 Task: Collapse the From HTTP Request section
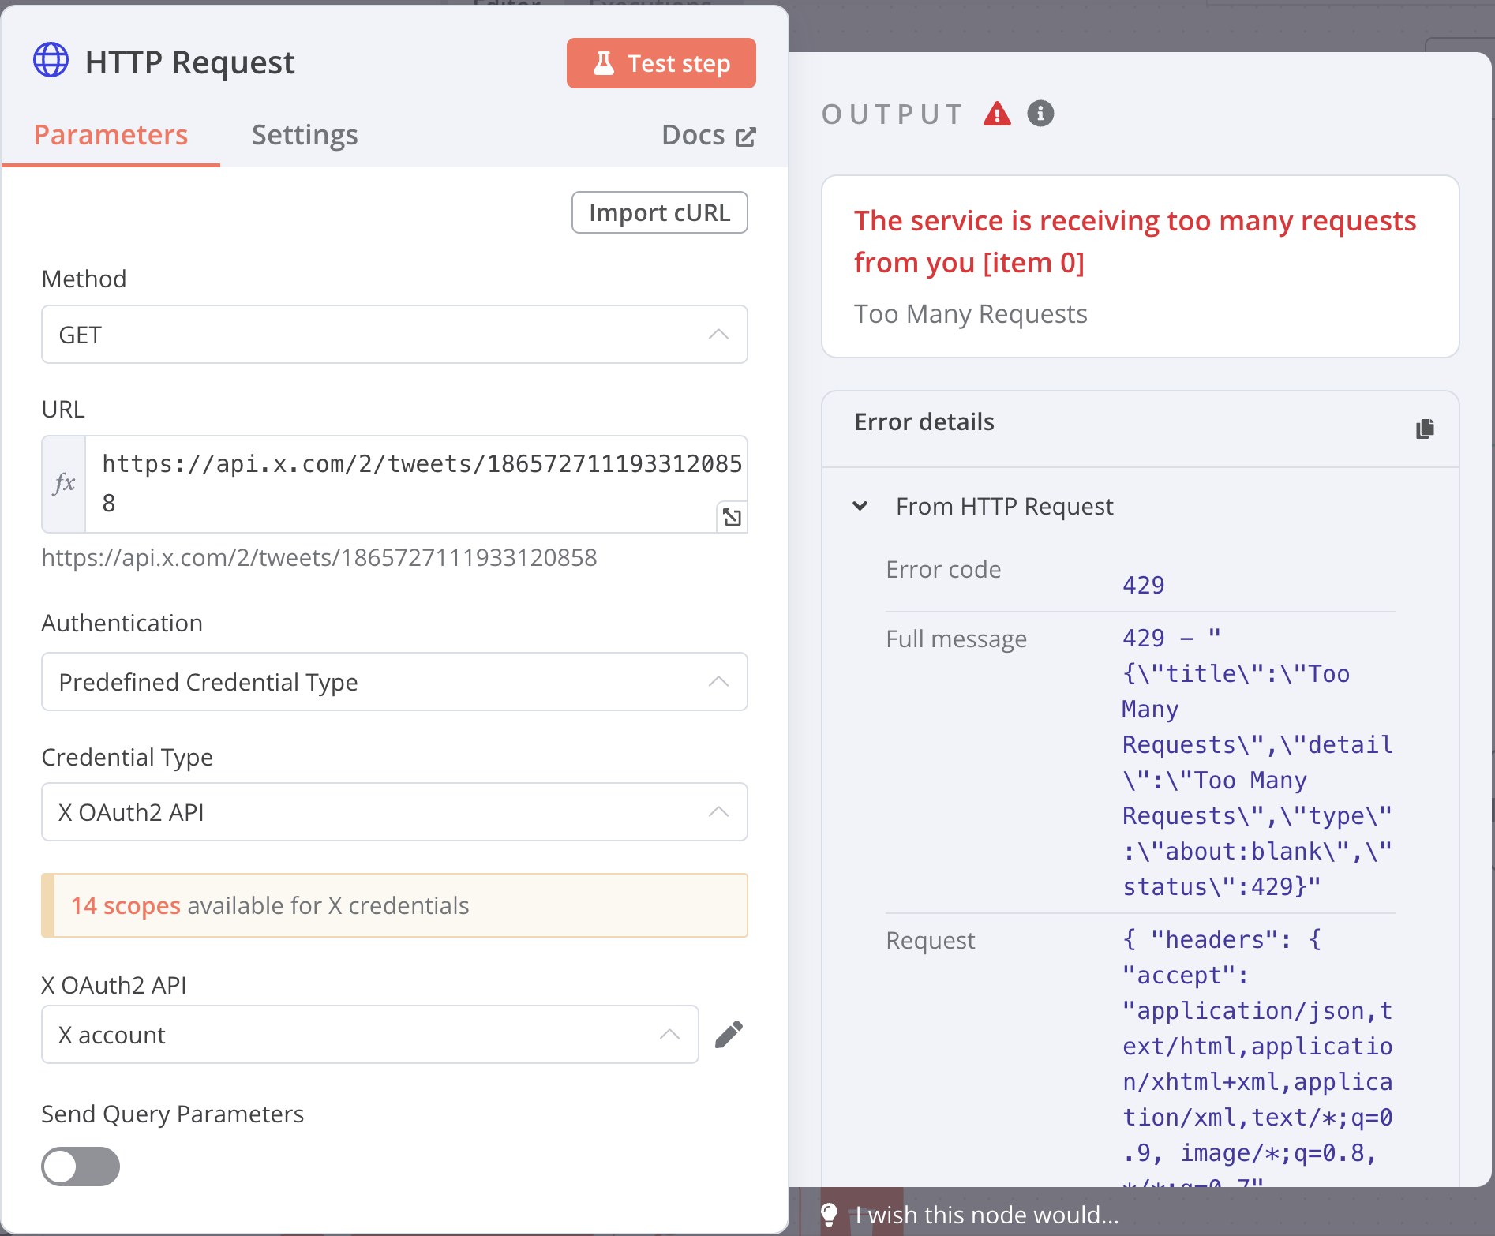[x=860, y=506]
